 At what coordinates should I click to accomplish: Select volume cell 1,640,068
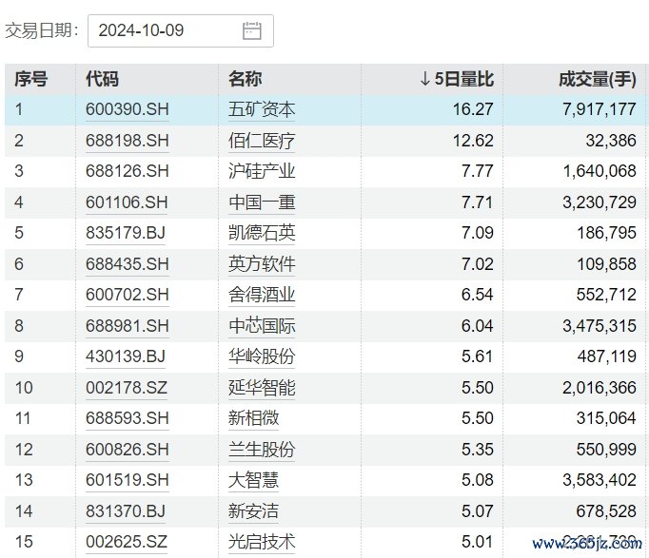(x=600, y=171)
